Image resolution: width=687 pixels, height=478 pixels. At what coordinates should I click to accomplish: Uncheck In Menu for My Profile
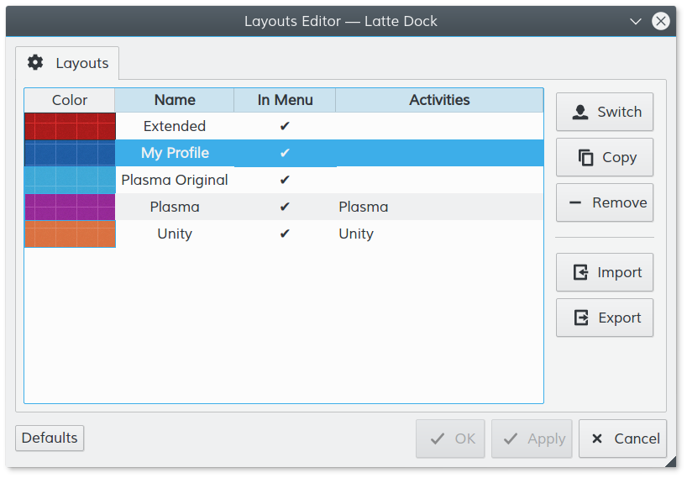click(285, 153)
